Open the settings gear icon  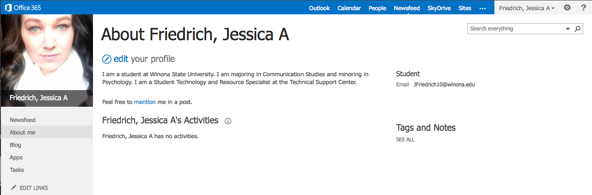click(x=567, y=8)
